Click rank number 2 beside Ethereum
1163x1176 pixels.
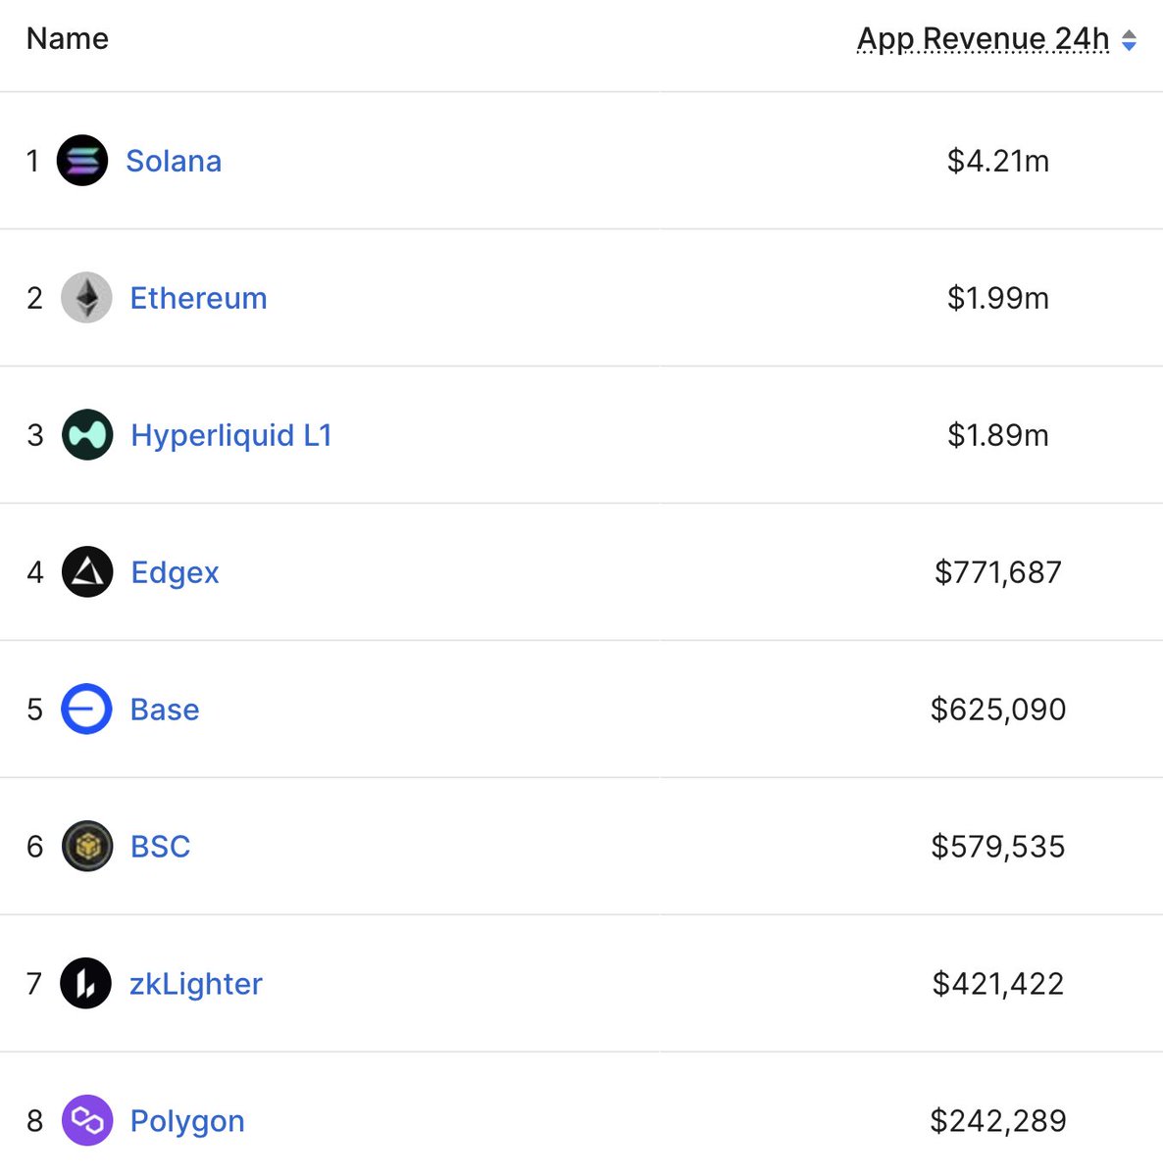[35, 298]
